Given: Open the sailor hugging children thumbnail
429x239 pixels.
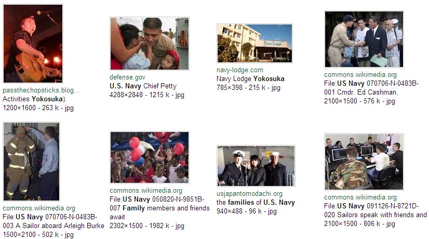Looking at the screenshot, I should click(150, 44).
